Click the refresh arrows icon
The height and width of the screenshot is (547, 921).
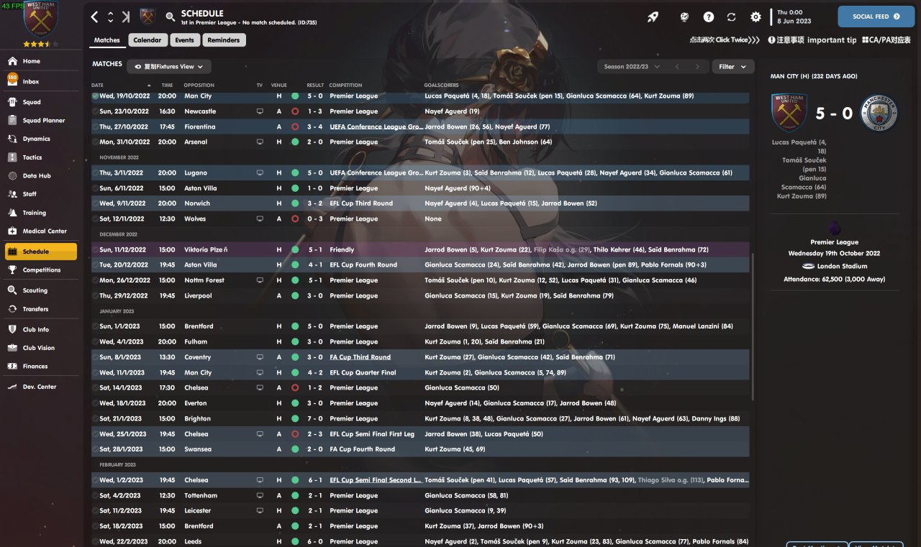[732, 17]
